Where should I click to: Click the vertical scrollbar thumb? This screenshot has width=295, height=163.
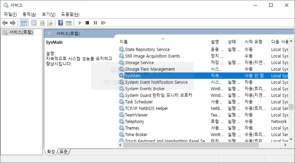coord(291,107)
